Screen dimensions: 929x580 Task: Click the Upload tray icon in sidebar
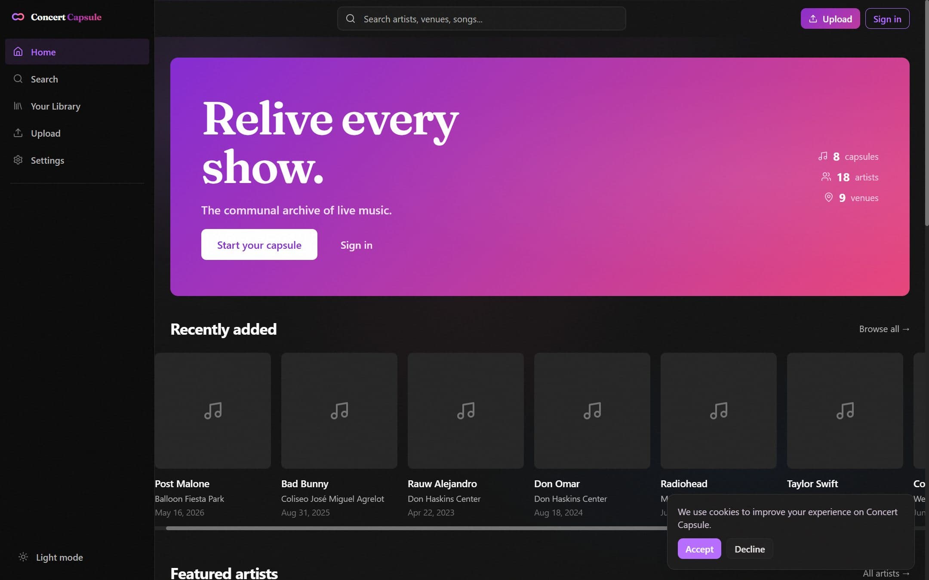[18, 133]
